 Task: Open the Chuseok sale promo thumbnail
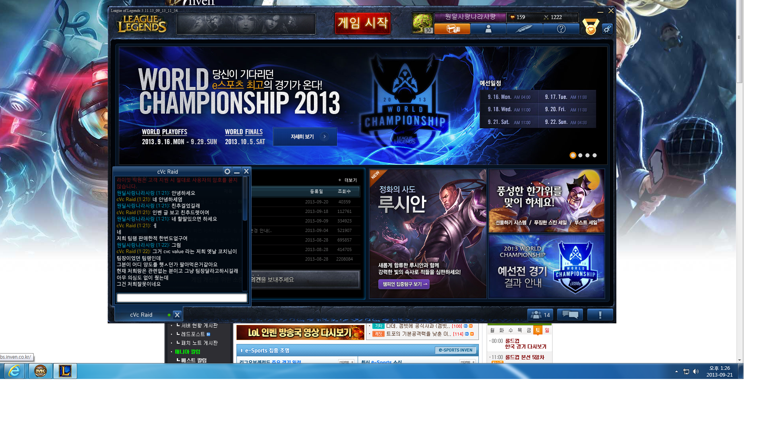click(x=546, y=201)
